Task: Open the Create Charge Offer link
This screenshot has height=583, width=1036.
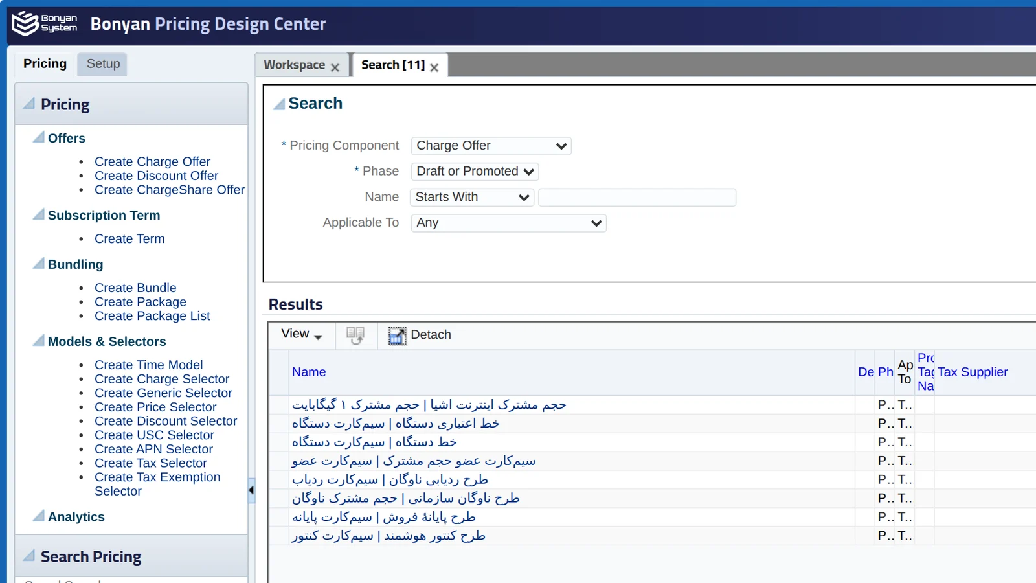Action: tap(152, 161)
